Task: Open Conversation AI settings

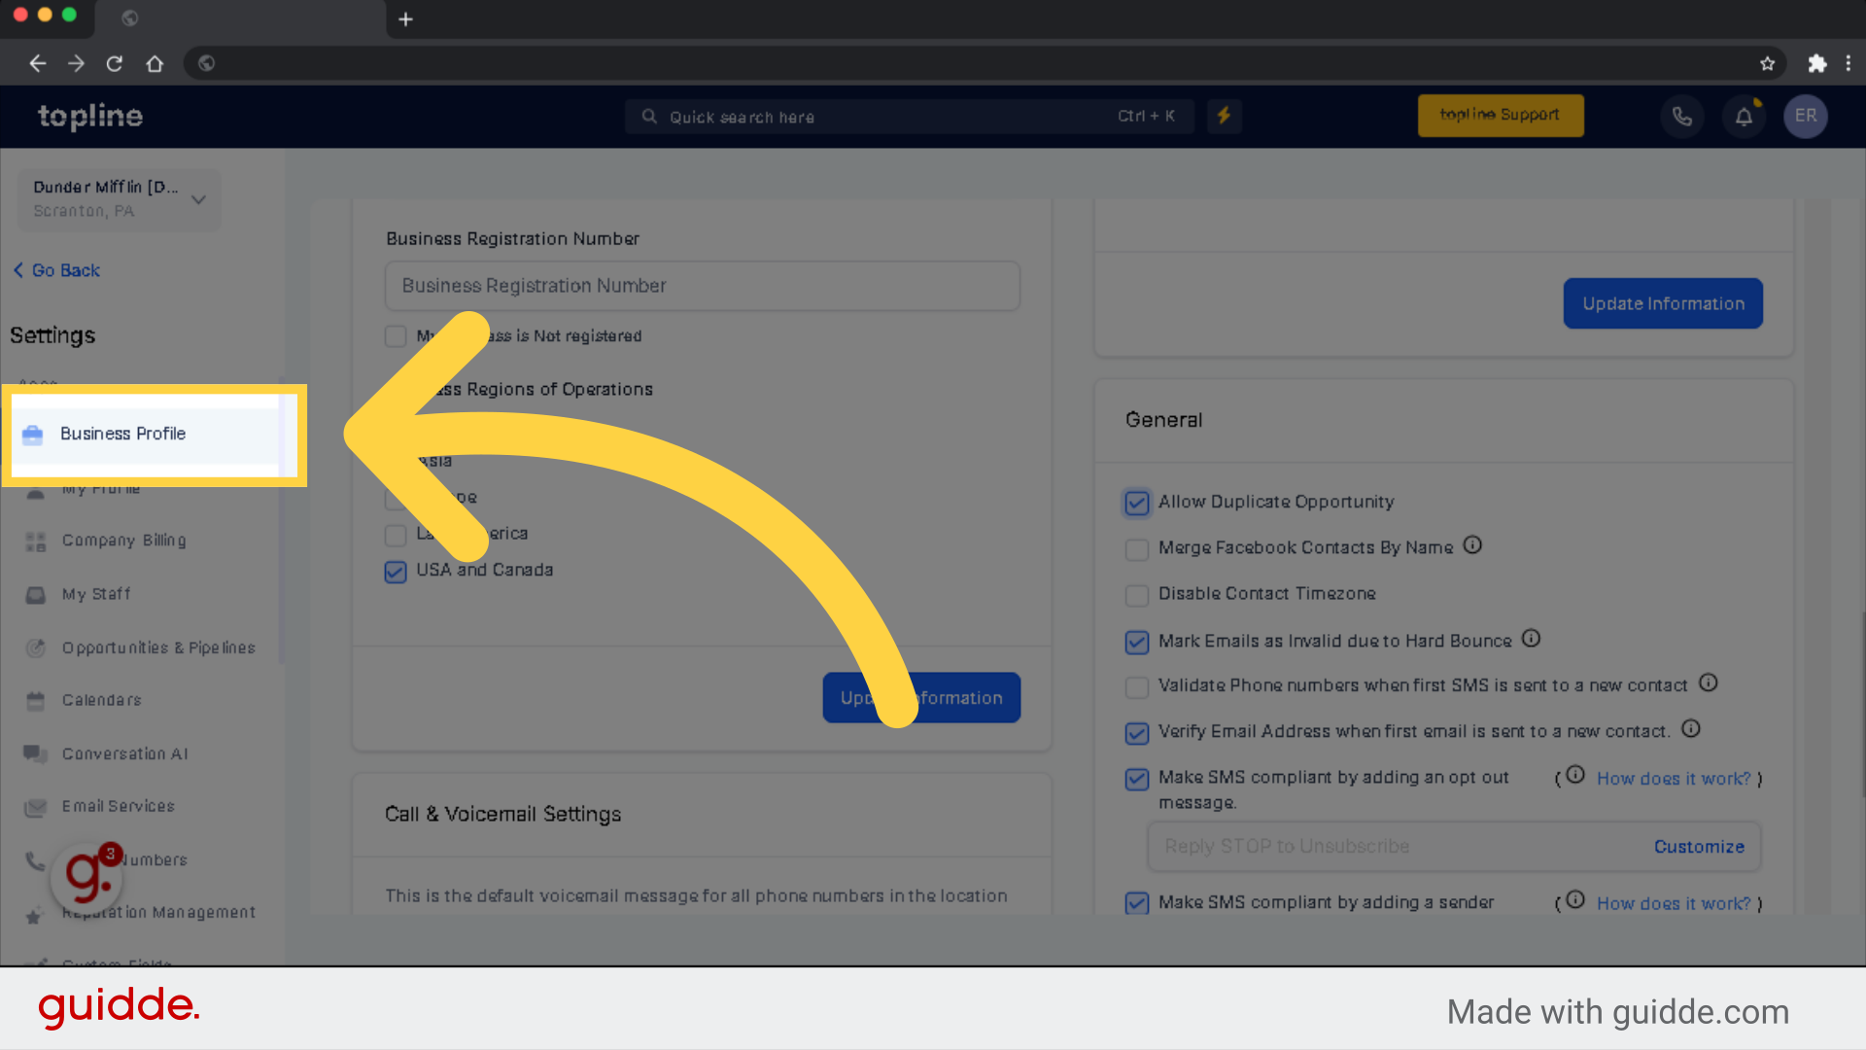Action: pos(125,752)
